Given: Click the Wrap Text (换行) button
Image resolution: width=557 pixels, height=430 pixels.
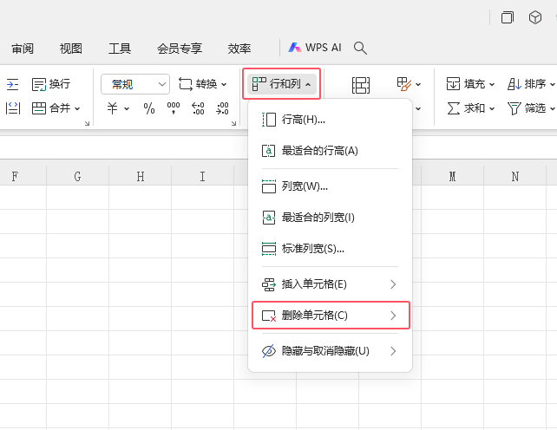Looking at the screenshot, I should pos(51,84).
